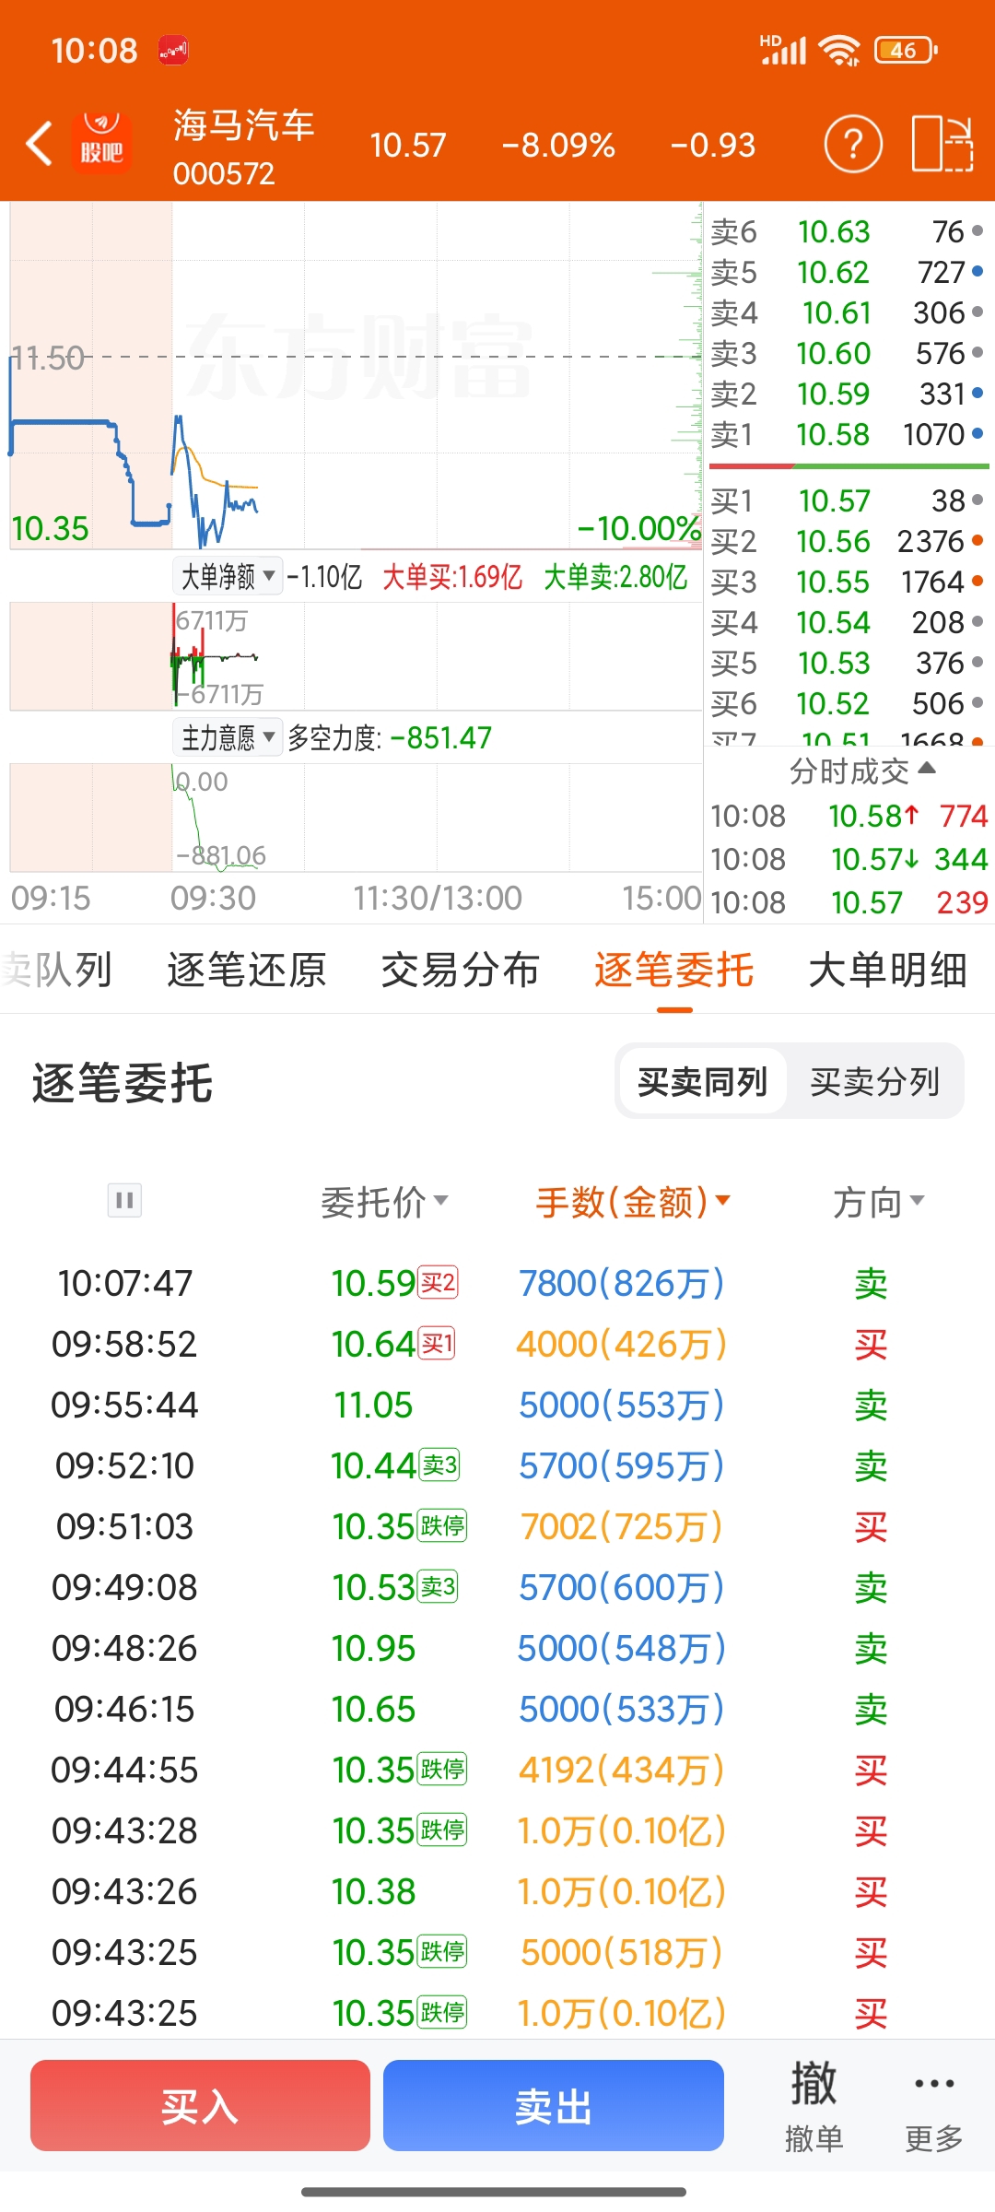Open the 更多 more options icon
The width and height of the screenshot is (995, 2212).
point(934,2107)
